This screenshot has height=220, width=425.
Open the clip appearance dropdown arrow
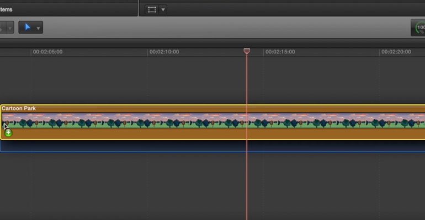point(163,10)
